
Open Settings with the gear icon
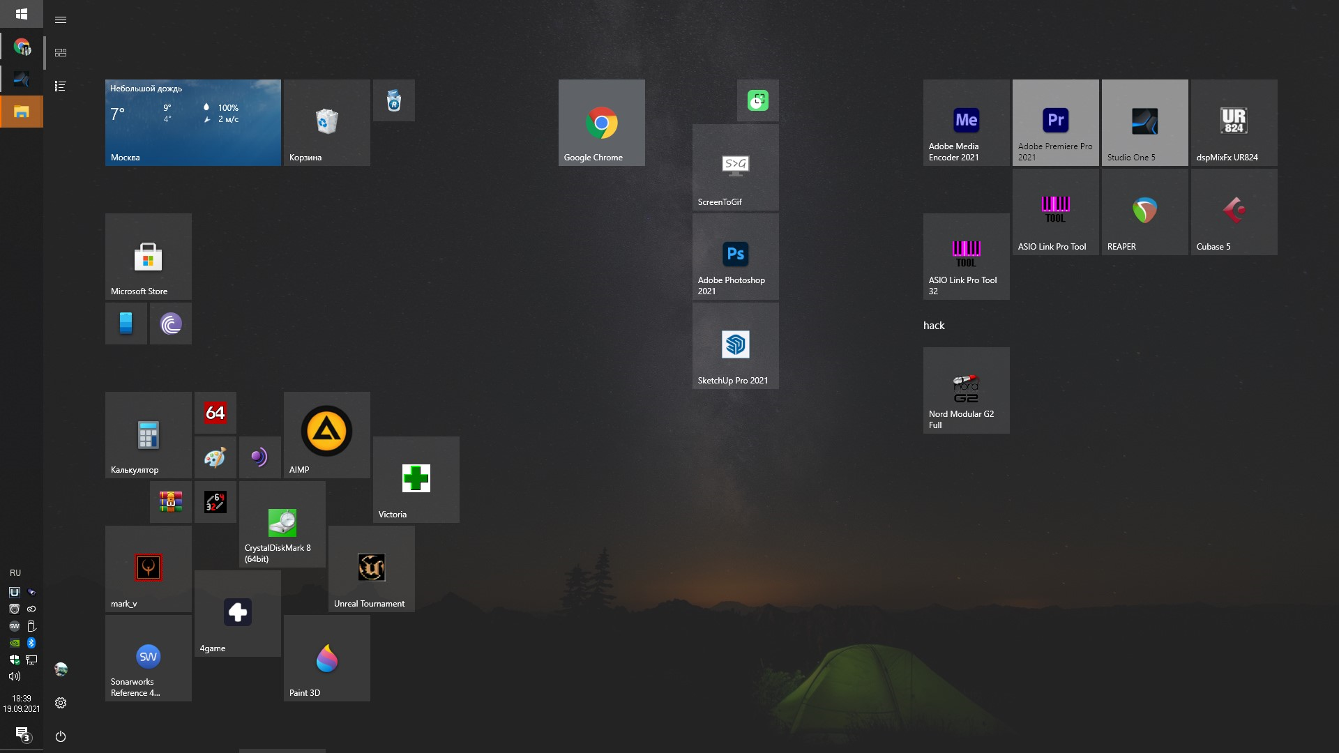click(61, 703)
